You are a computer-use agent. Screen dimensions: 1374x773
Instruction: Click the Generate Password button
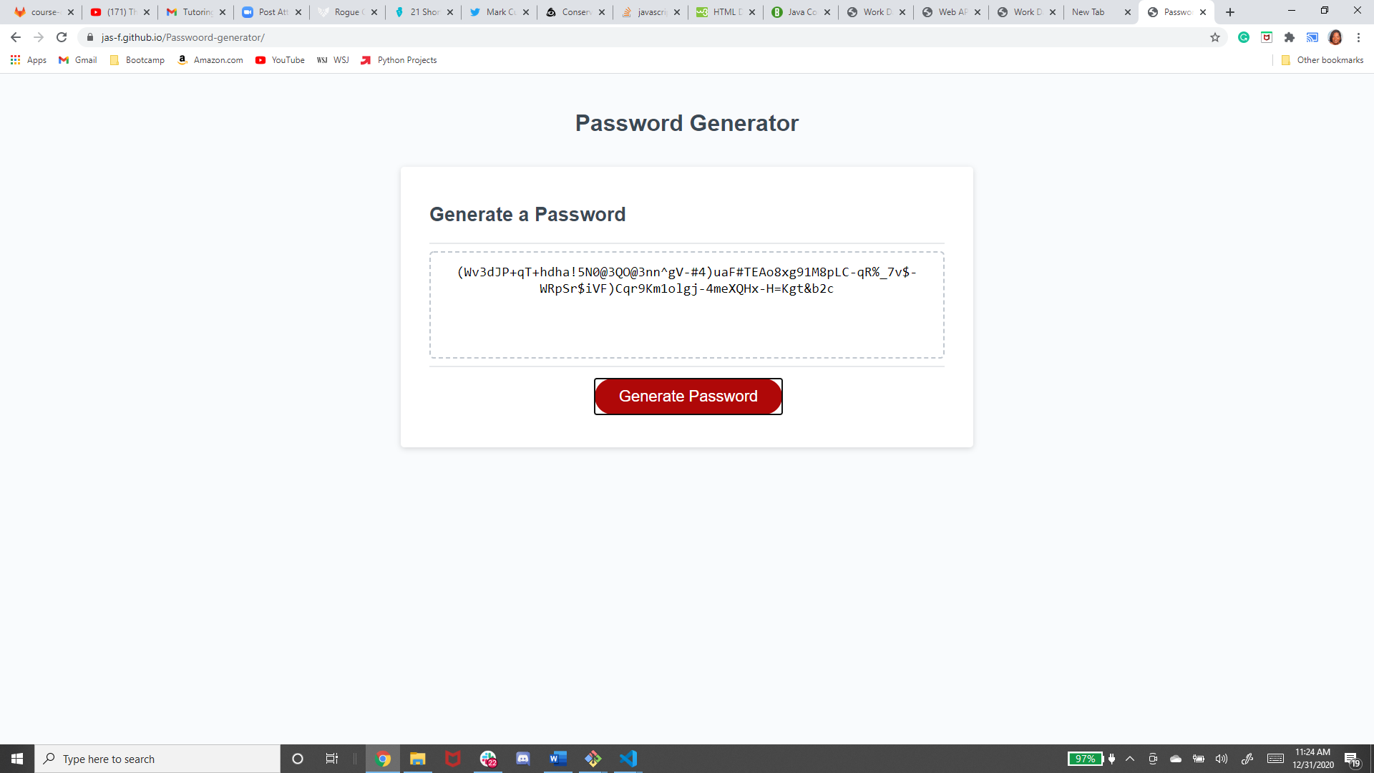[x=688, y=396]
